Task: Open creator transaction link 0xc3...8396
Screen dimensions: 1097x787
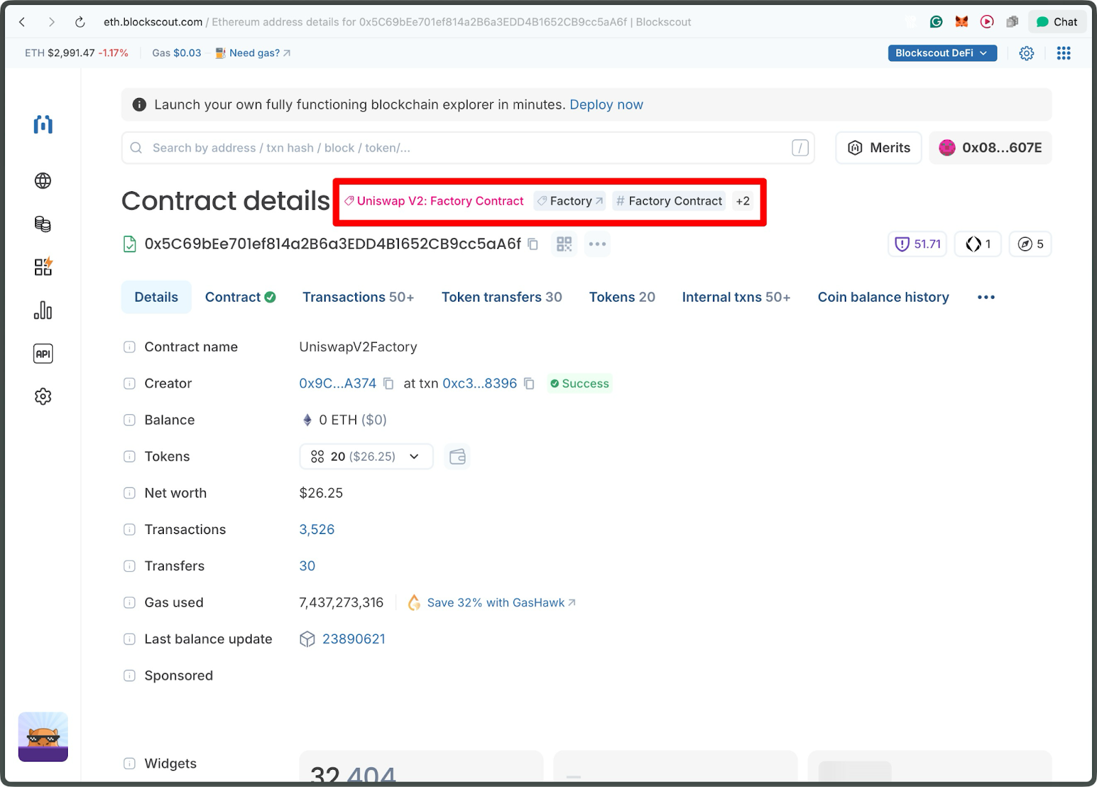Action: pos(480,383)
